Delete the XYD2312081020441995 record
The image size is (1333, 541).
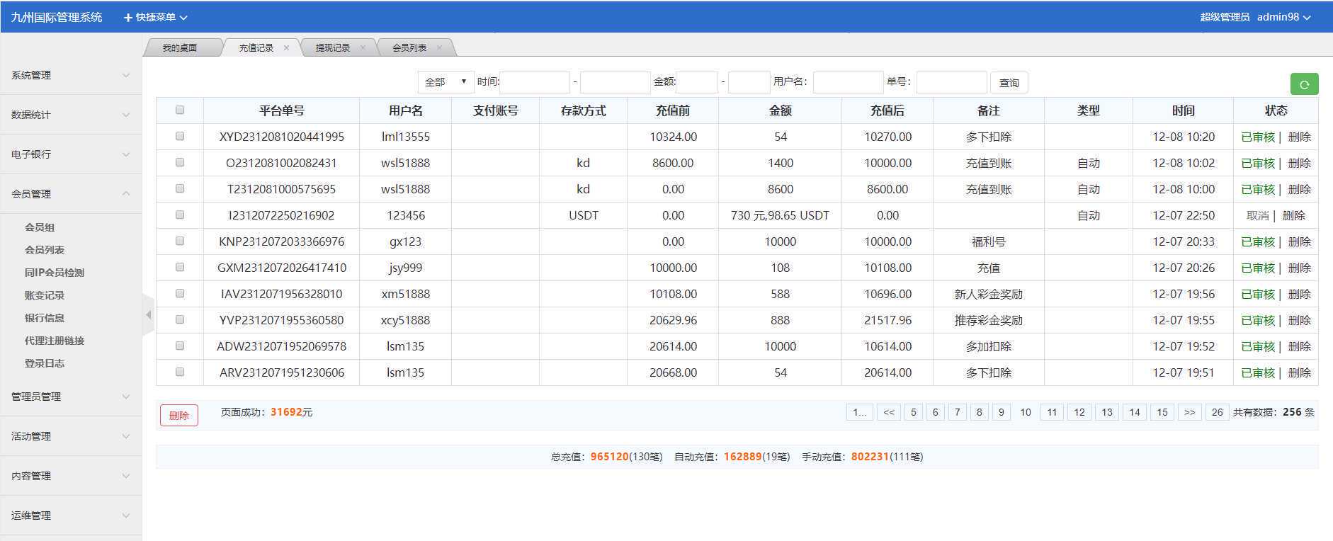1299,137
